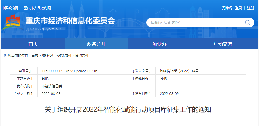Enable 无障碍 accessibility mode

click(227, 8)
